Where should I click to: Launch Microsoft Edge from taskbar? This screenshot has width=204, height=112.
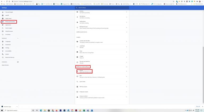coord(41,110)
